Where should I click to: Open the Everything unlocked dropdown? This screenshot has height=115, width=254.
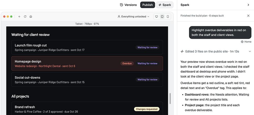(x=133, y=17)
